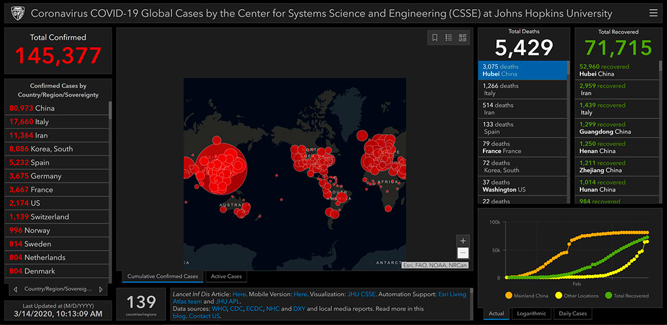
Task: Select Zhejiang China 1,211 recovered row
Action: tap(617, 167)
